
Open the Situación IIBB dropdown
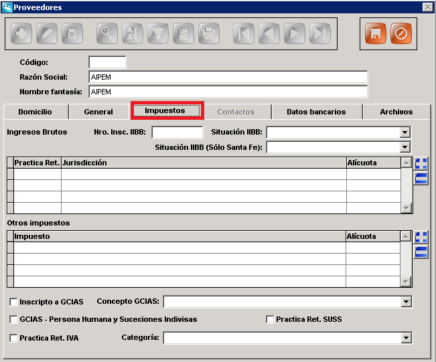405,132
